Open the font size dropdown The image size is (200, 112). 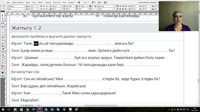pos(37,6)
